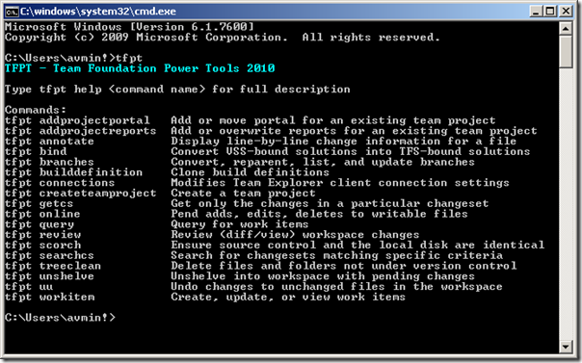The width and height of the screenshot is (582, 363).
Task: Click the title text C:\windows\system32\cmd.exe
Action: pyautogui.click(x=98, y=12)
